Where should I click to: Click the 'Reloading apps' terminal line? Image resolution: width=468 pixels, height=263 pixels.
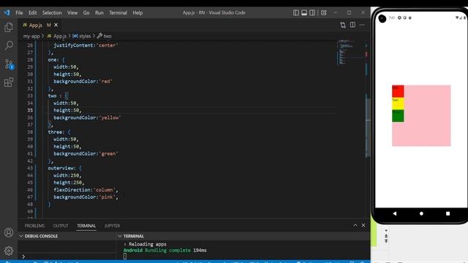pyautogui.click(x=148, y=244)
